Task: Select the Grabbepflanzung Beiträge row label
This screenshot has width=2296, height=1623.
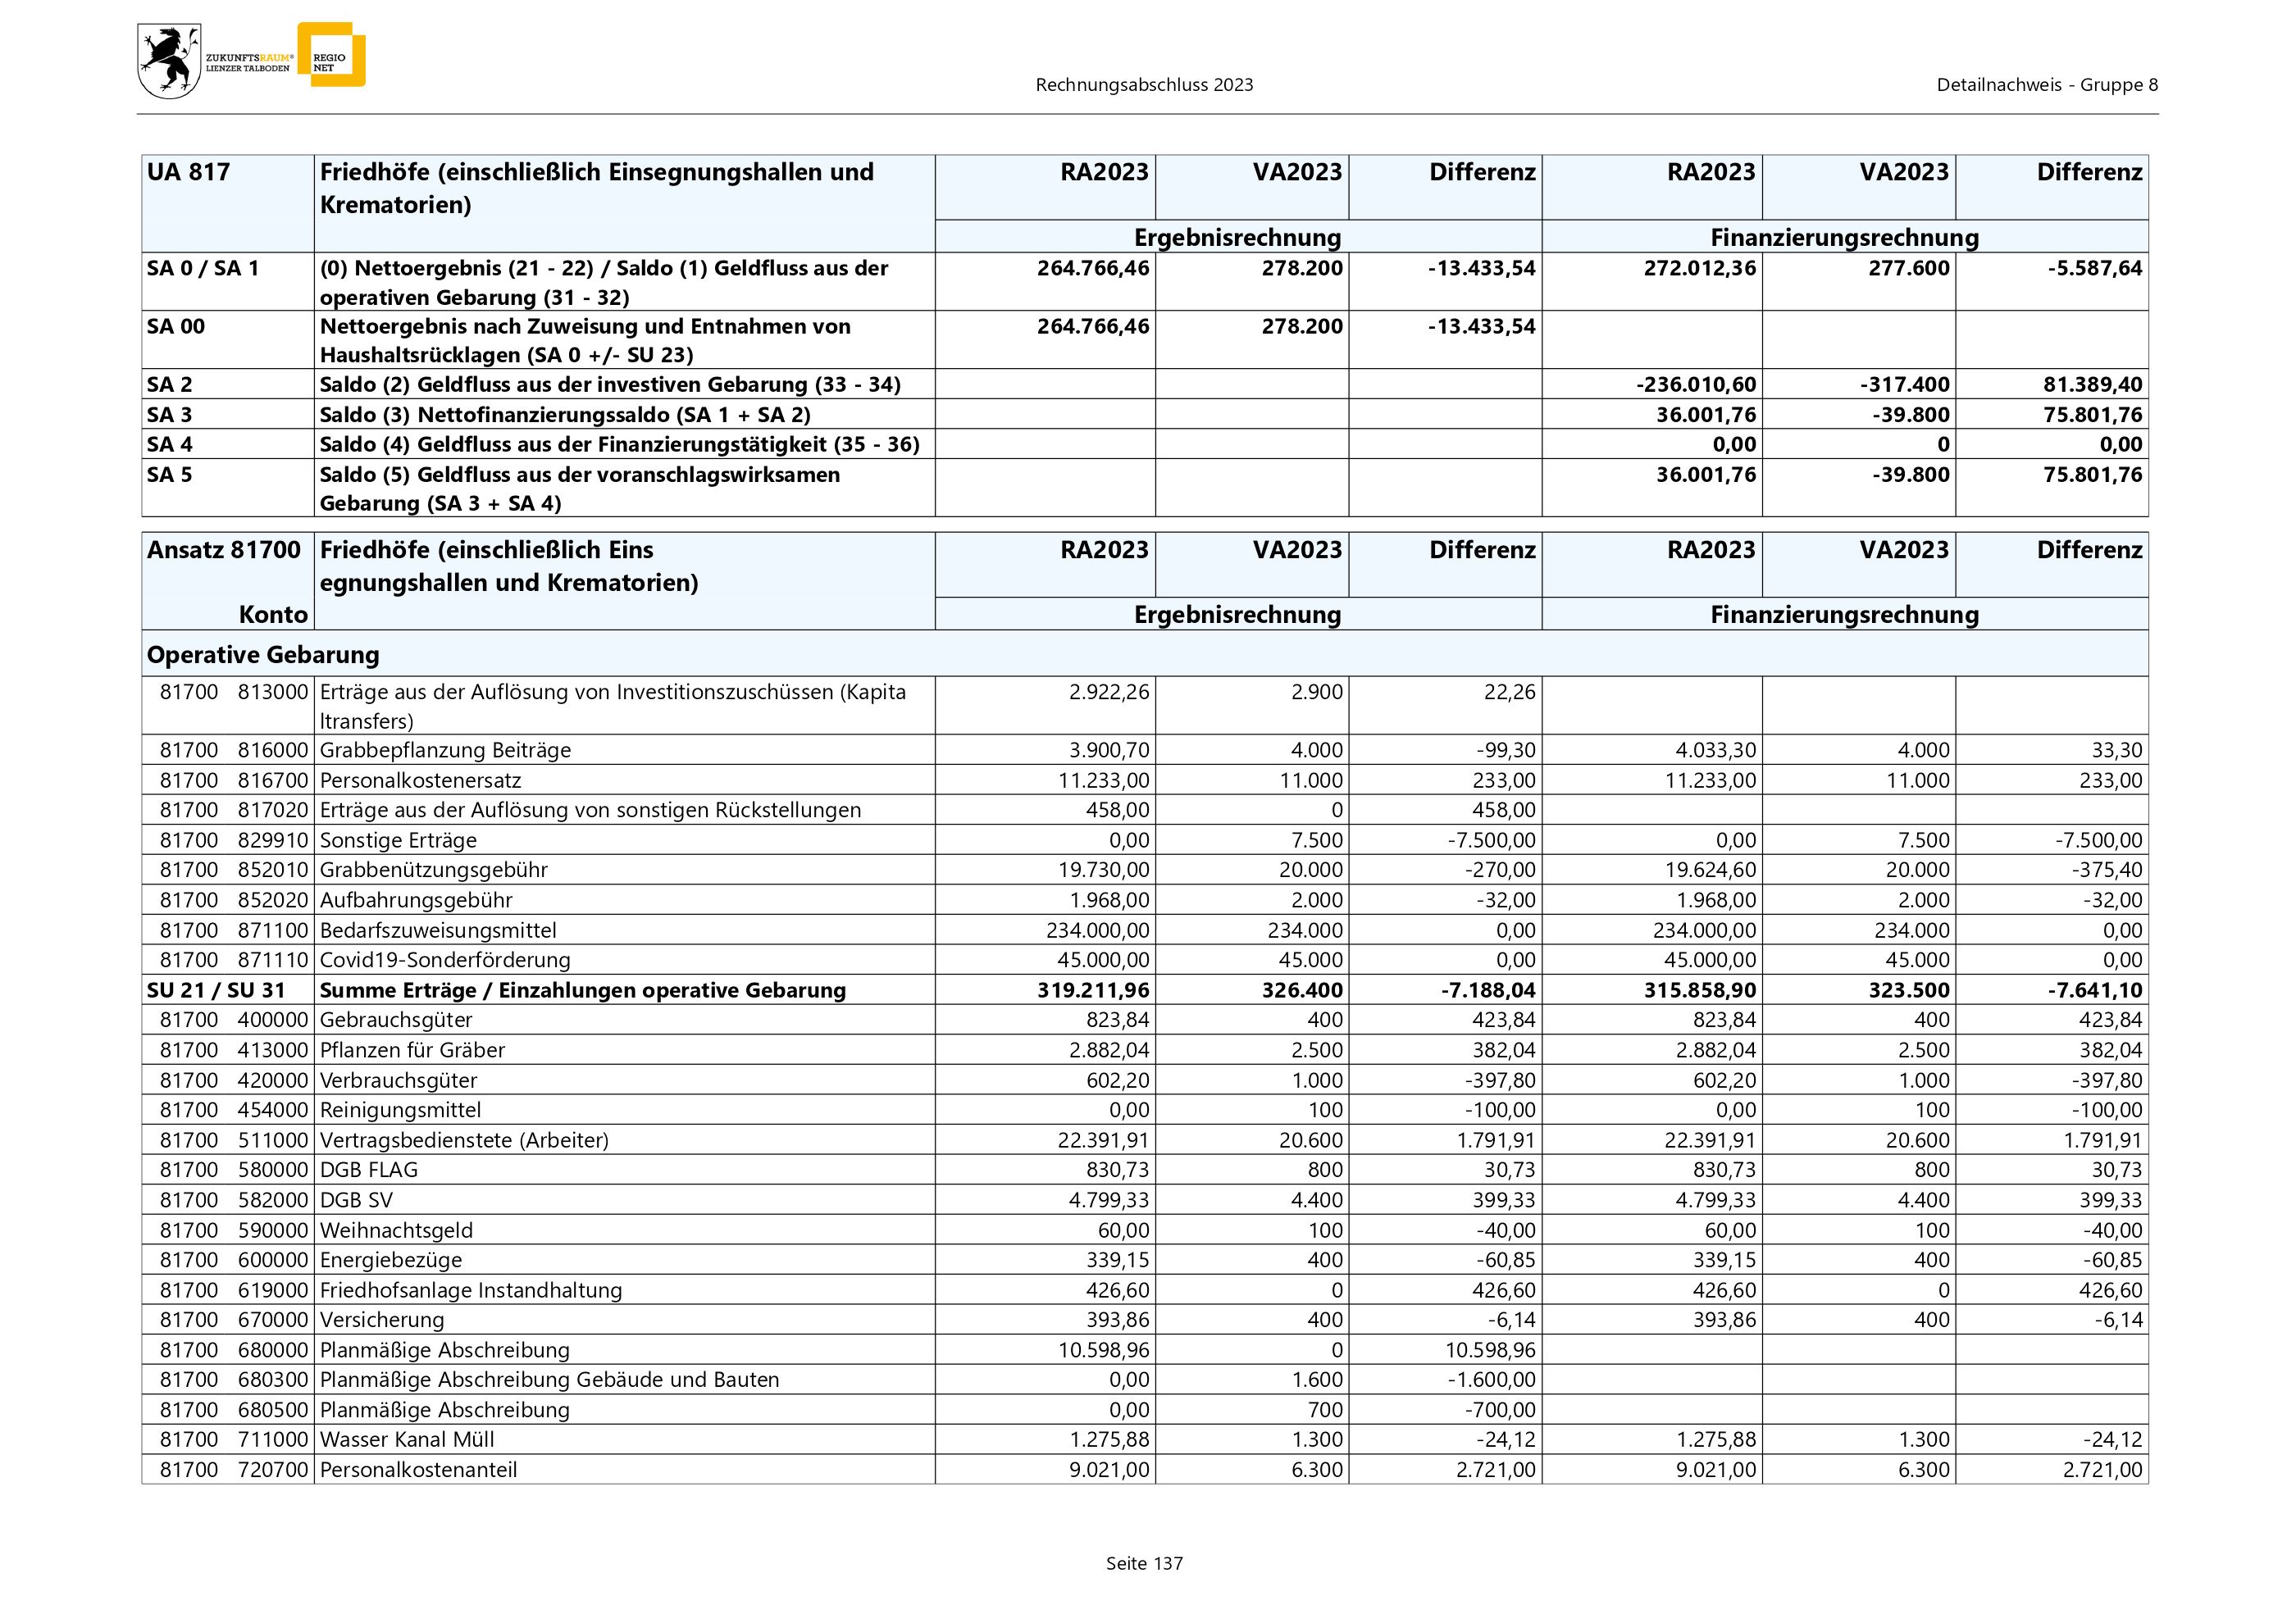Action: pos(445,751)
